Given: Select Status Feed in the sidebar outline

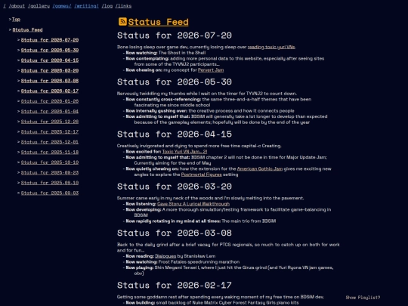Looking at the screenshot, I should pos(27,29).
